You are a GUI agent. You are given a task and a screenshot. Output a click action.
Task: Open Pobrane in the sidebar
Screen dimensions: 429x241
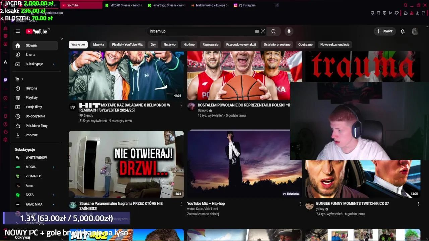pyautogui.click(x=35, y=135)
